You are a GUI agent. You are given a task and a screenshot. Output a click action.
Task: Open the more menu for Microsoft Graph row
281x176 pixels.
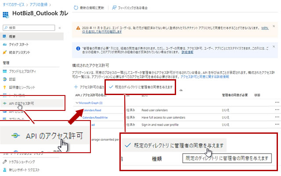[277, 103]
